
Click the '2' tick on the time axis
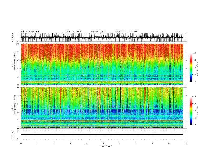54,143
